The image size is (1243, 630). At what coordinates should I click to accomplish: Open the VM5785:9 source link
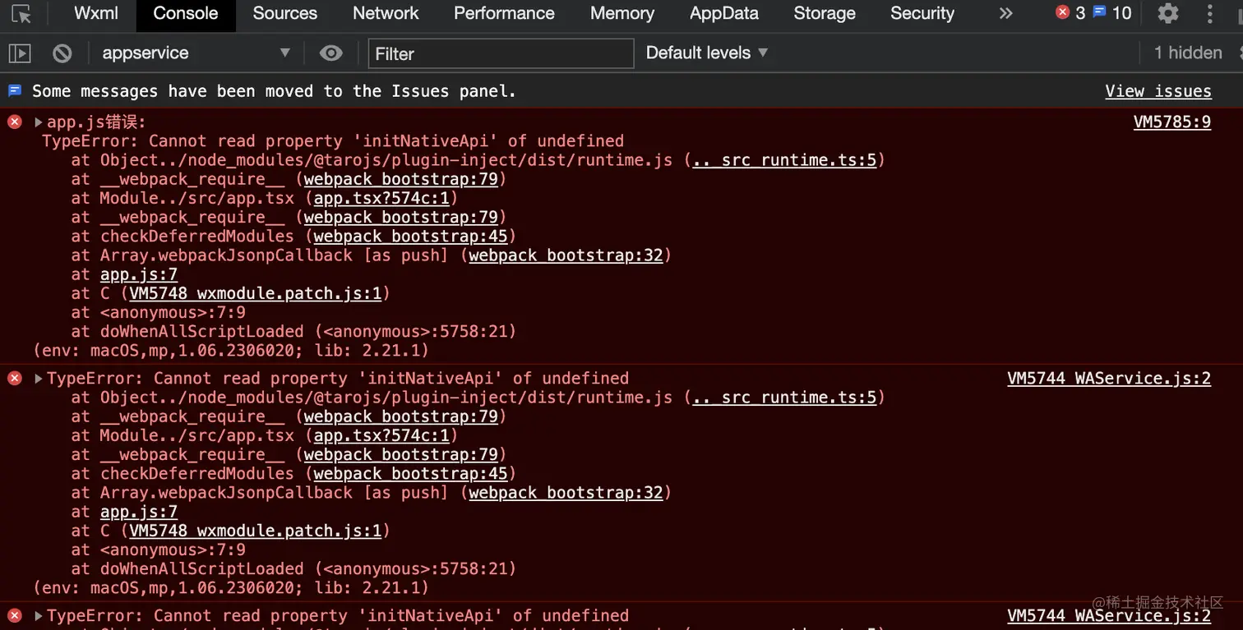click(x=1172, y=122)
